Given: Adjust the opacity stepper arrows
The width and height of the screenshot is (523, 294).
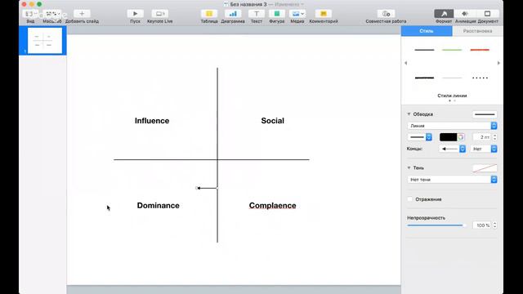Looking at the screenshot, I should [494, 225].
